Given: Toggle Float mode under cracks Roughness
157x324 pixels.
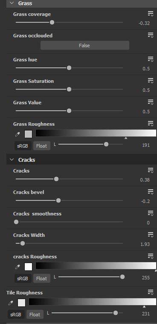Looking at the screenshot, I should 41,279.
